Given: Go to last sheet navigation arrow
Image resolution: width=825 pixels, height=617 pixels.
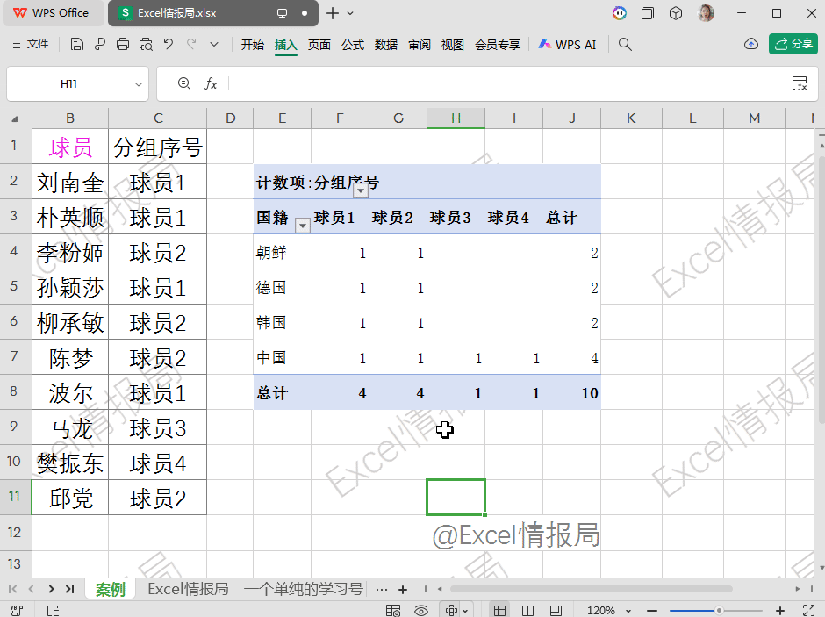Looking at the screenshot, I should tap(69, 589).
